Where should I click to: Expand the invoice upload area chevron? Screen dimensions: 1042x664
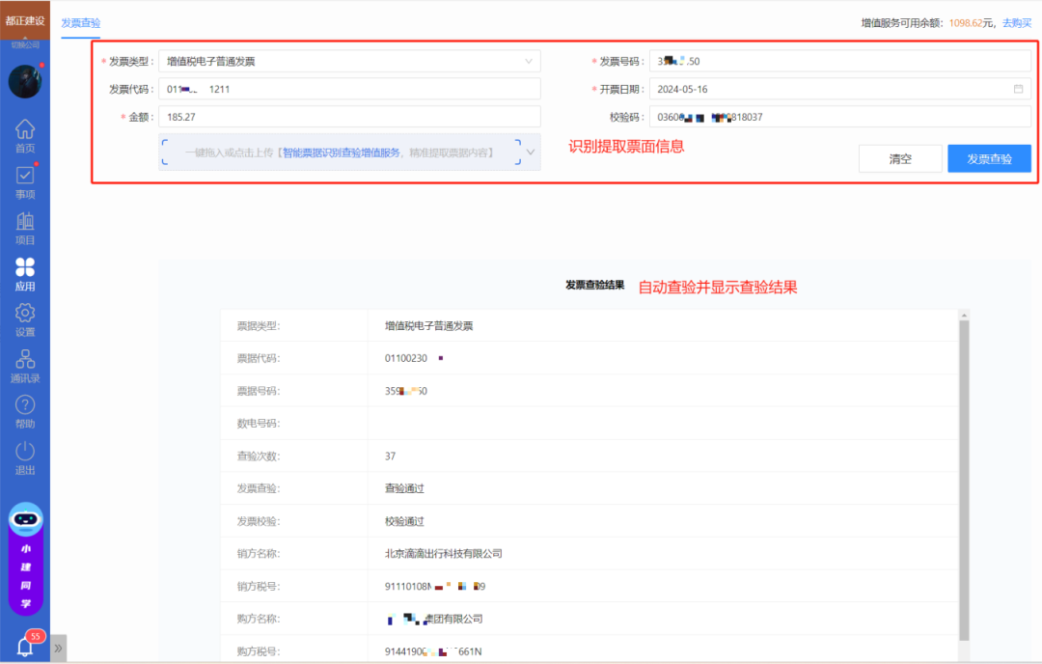[x=530, y=152]
